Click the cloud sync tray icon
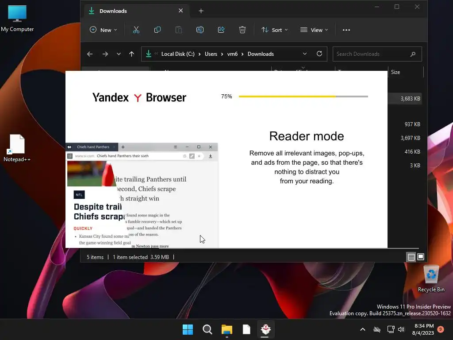The height and width of the screenshot is (340, 453). click(x=377, y=329)
